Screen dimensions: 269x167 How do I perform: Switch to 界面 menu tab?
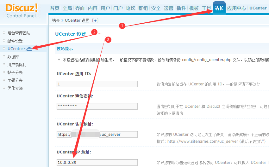point(80,9)
